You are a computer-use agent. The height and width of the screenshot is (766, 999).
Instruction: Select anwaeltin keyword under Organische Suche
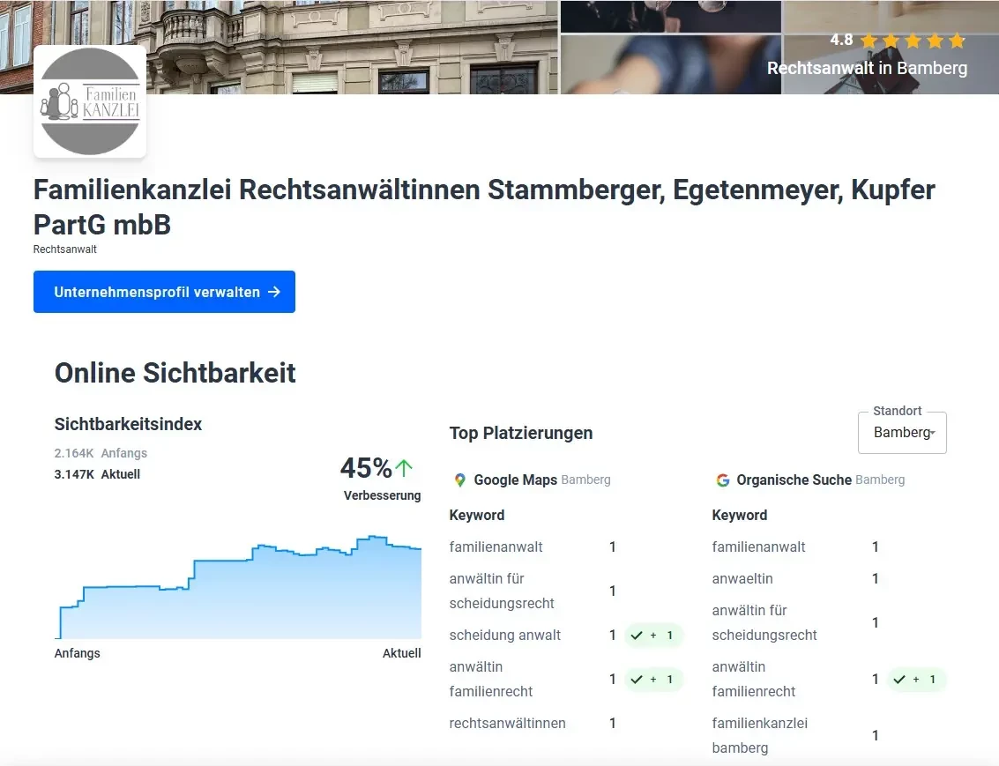point(742,579)
